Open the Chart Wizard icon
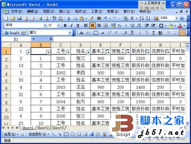Viewport: 191px width, 144px height. point(156,18)
